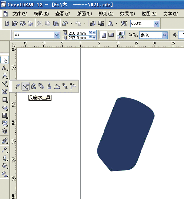
Task: Select the Text tool
Action: tap(5, 131)
